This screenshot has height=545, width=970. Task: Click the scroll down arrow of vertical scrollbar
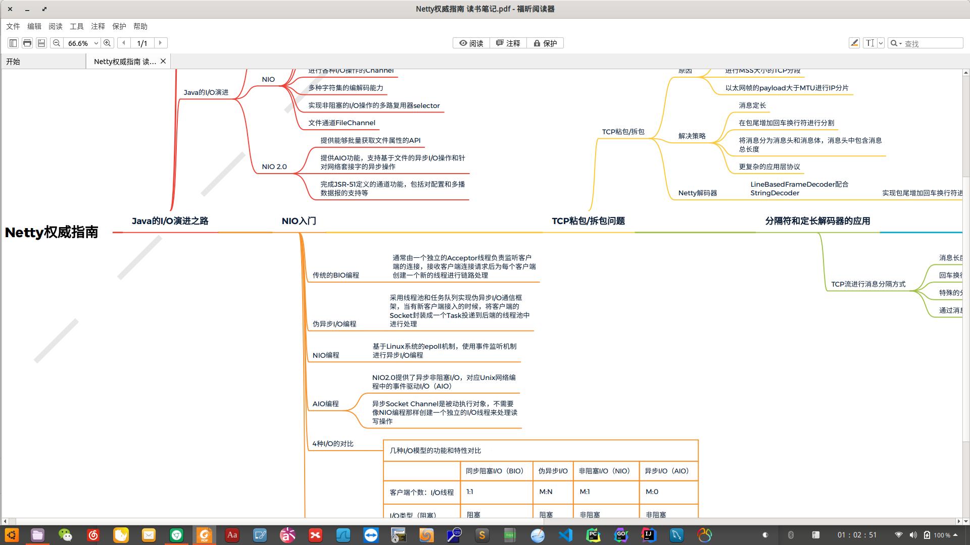pos(966,521)
